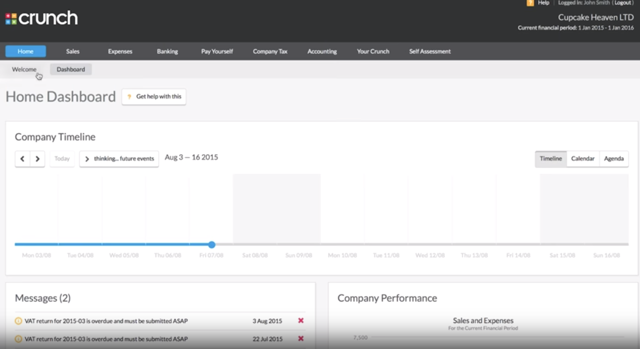The height and width of the screenshot is (349, 640).
Task: Click the Logout link
Action: [623, 3]
